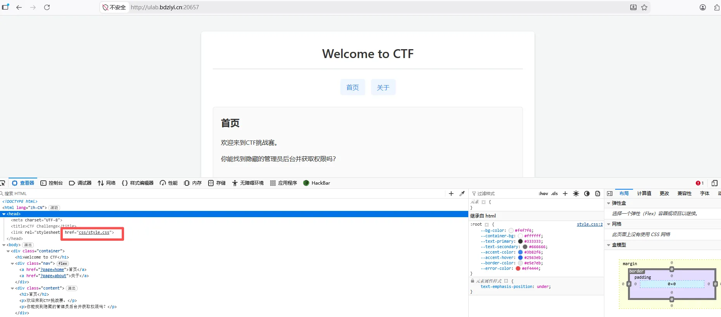721x317 pixels.
Task: Follow the css/style.css href link
Action: pos(94,233)
